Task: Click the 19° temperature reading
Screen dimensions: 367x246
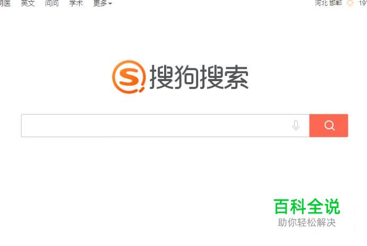Action: coord(363,3)
